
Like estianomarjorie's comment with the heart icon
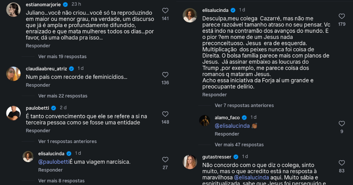click(x=165, y=11)
